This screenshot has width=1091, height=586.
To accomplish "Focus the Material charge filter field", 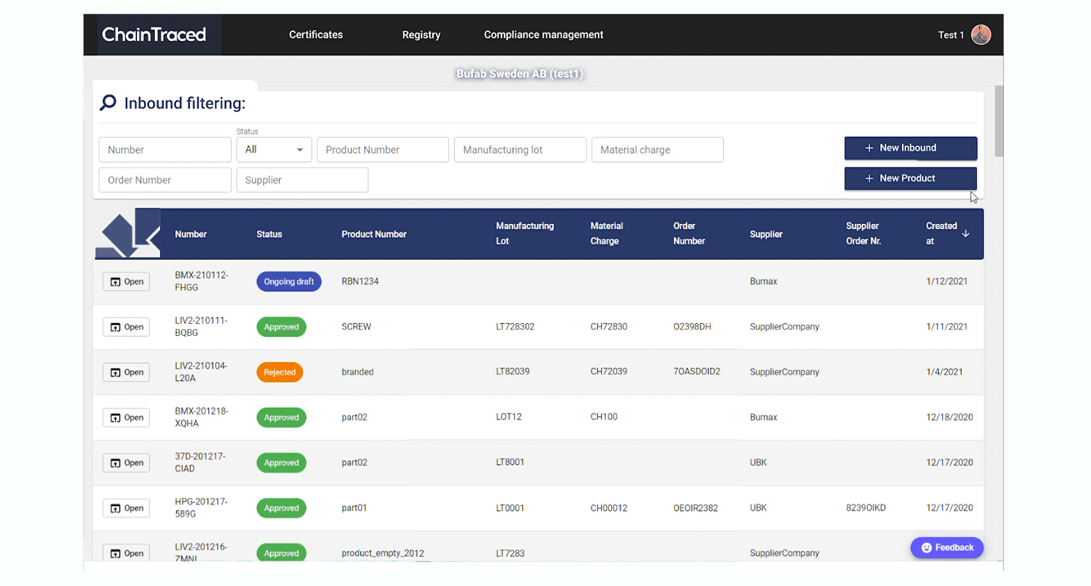I will (657, 150).
